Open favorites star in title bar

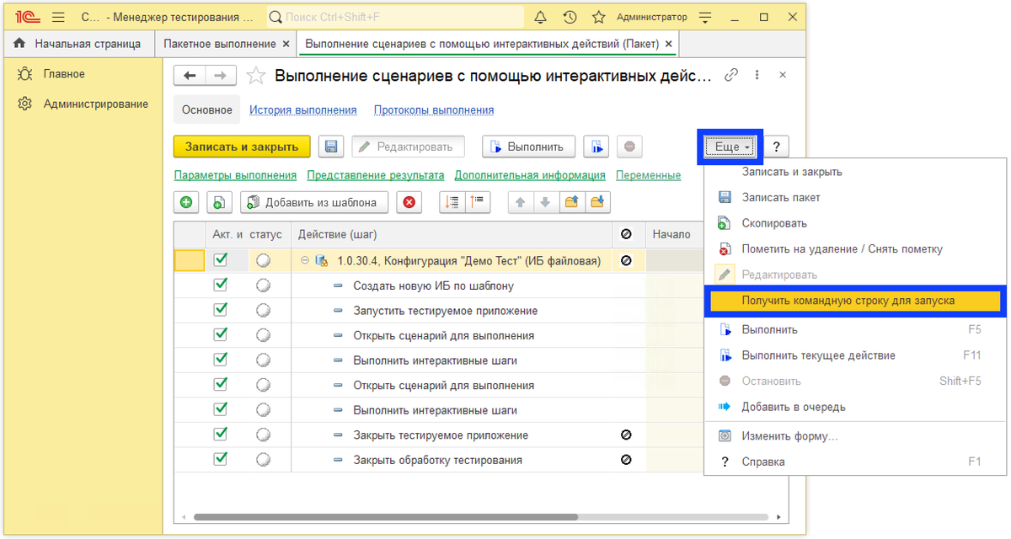point(598,17)
